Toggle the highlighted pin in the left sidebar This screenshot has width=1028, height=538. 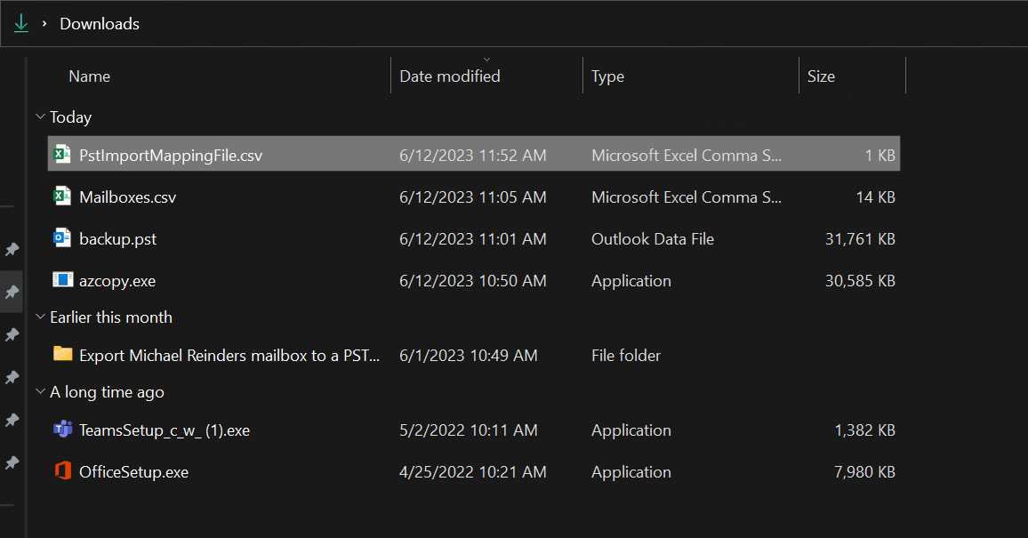[12, 293]
